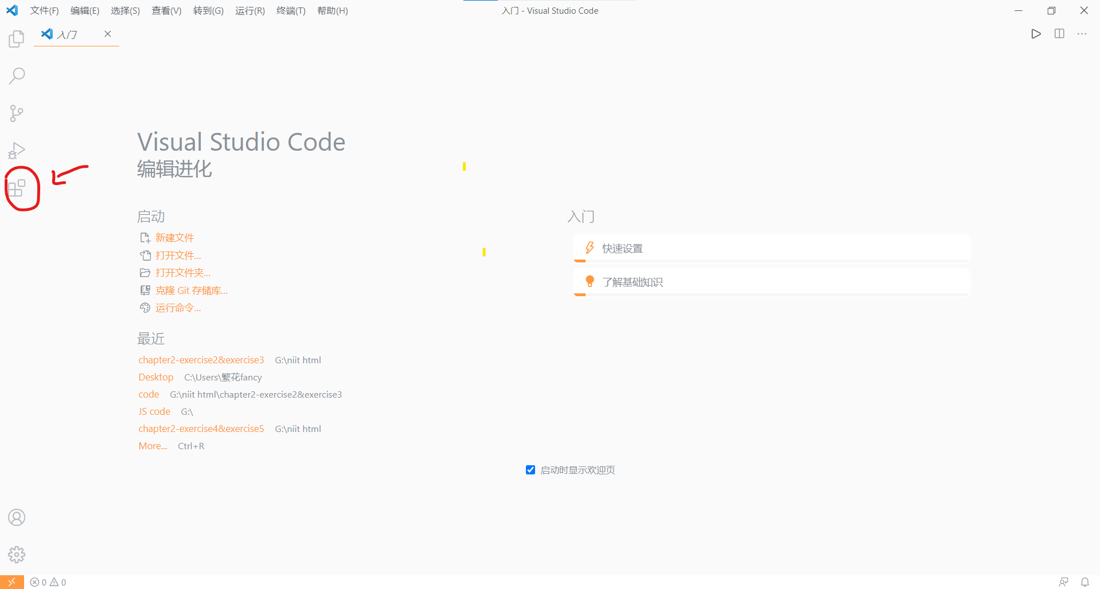Click the repo icon beside 克隆 Git 存储库...

click(145, 290)
